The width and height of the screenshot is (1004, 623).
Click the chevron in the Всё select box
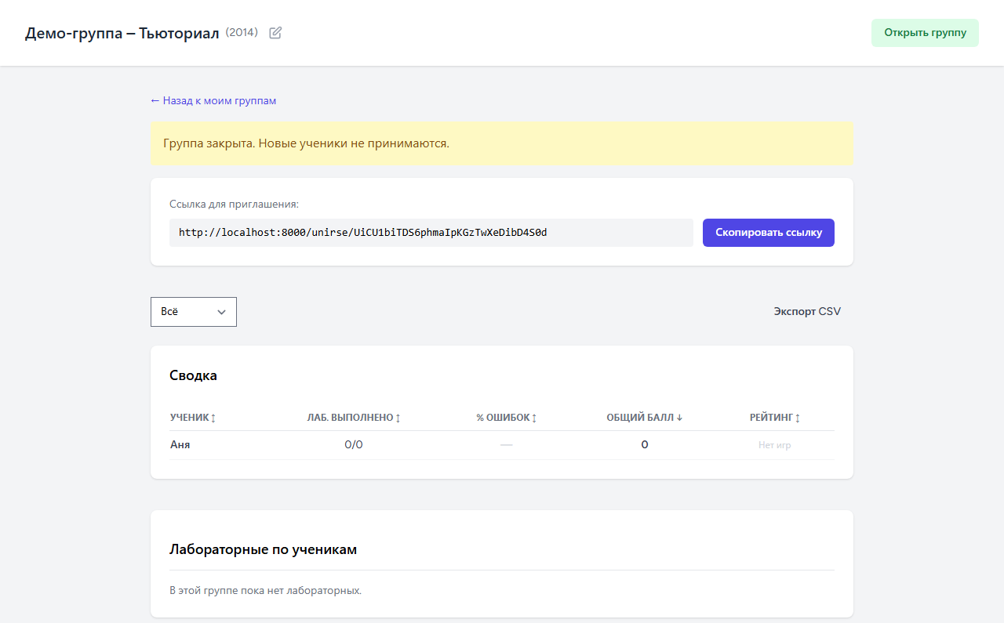tap(222, 312)
